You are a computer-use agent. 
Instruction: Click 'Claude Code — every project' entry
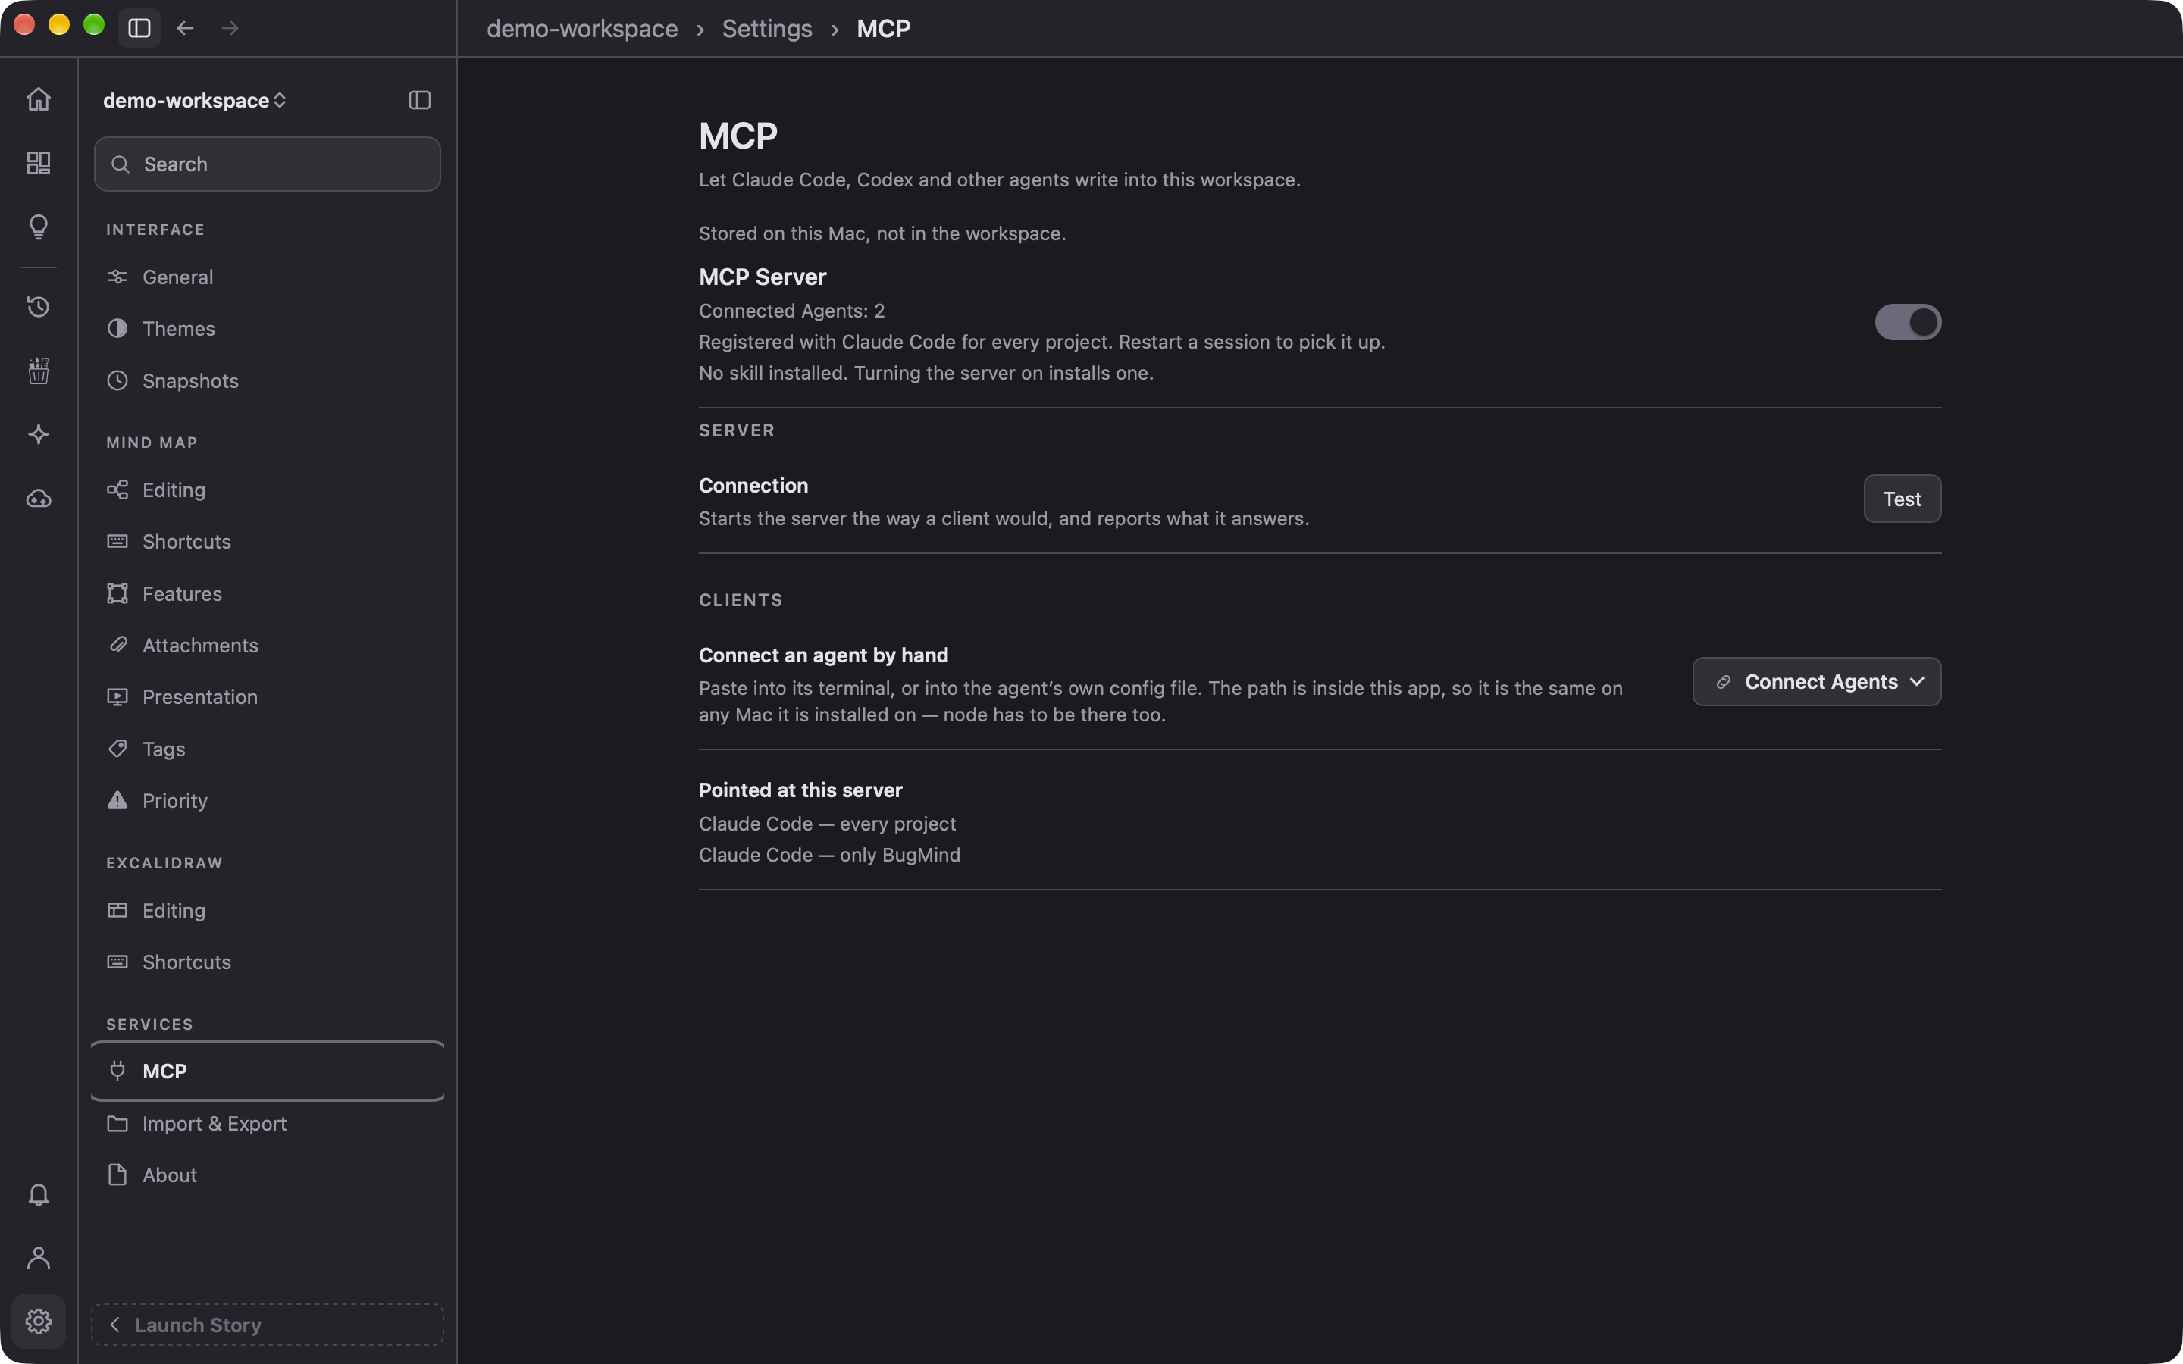827,824
